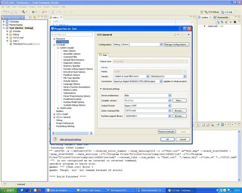Open C6713.cmd file in Project Explorer

[x=18, y=38]
